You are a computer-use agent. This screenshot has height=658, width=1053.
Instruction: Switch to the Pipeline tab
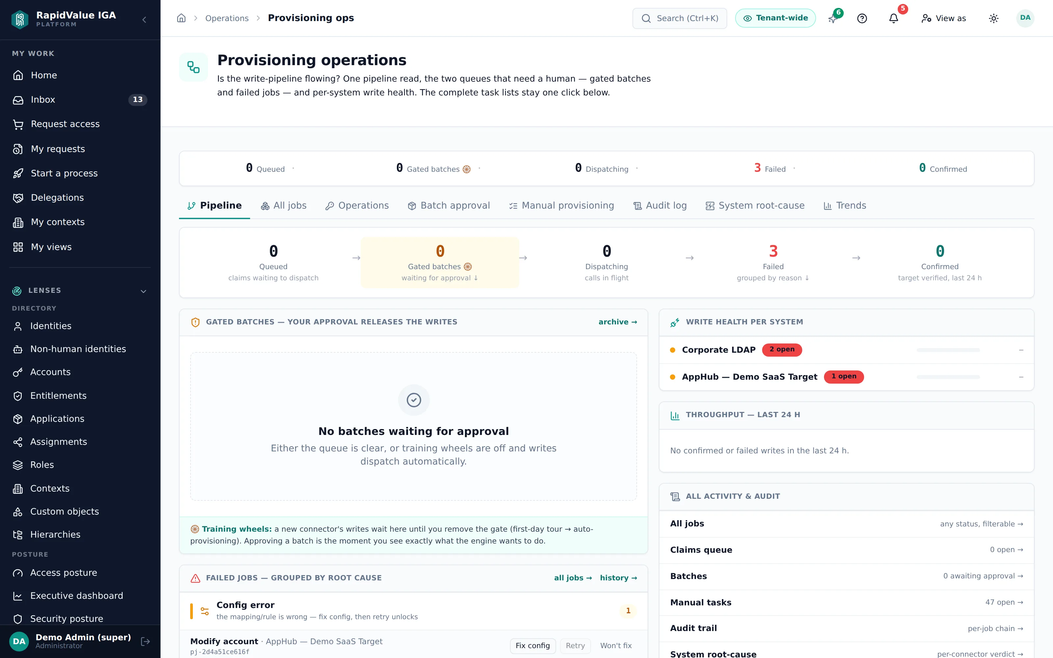tap(215, 205)
